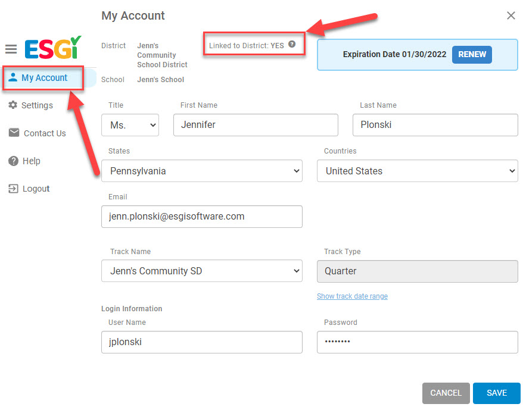Click the Last Name field with Plonski
Viewport: 523px width, 410px height.
pos(435,125)
